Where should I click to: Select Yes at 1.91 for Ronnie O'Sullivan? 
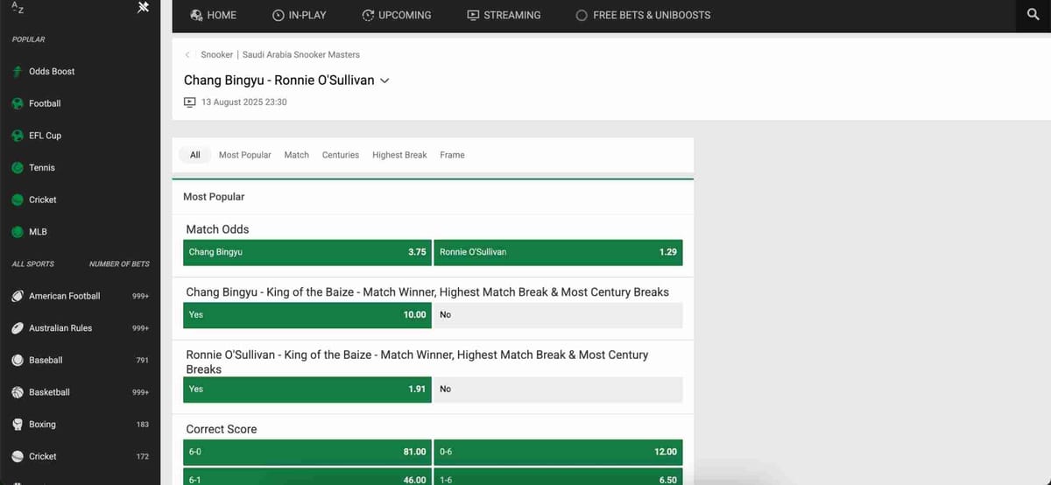click(x=307, y=390)
